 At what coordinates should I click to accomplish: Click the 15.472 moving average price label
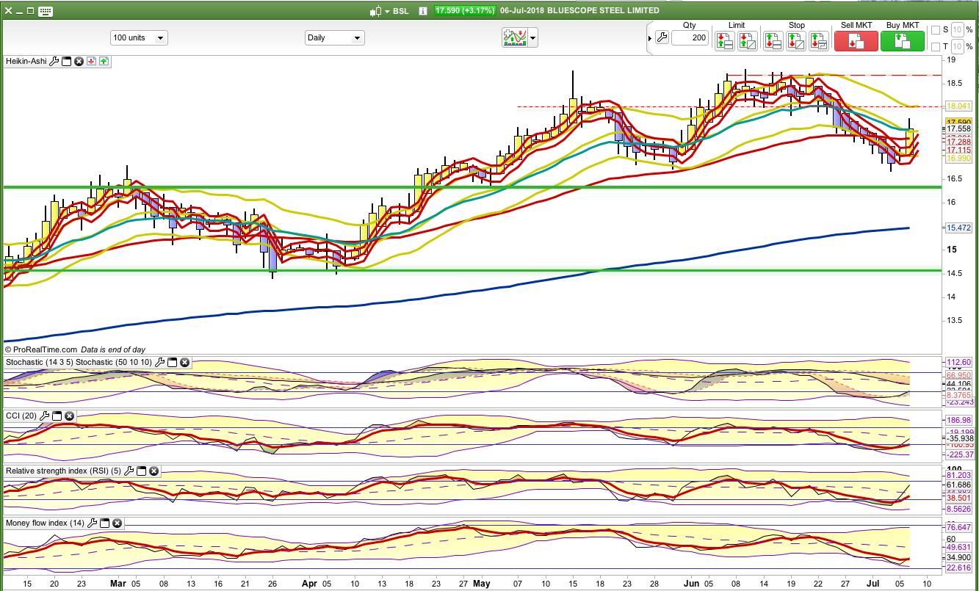(x=959, y=228)
